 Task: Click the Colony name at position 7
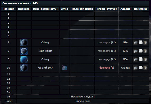tap(45, 43)
